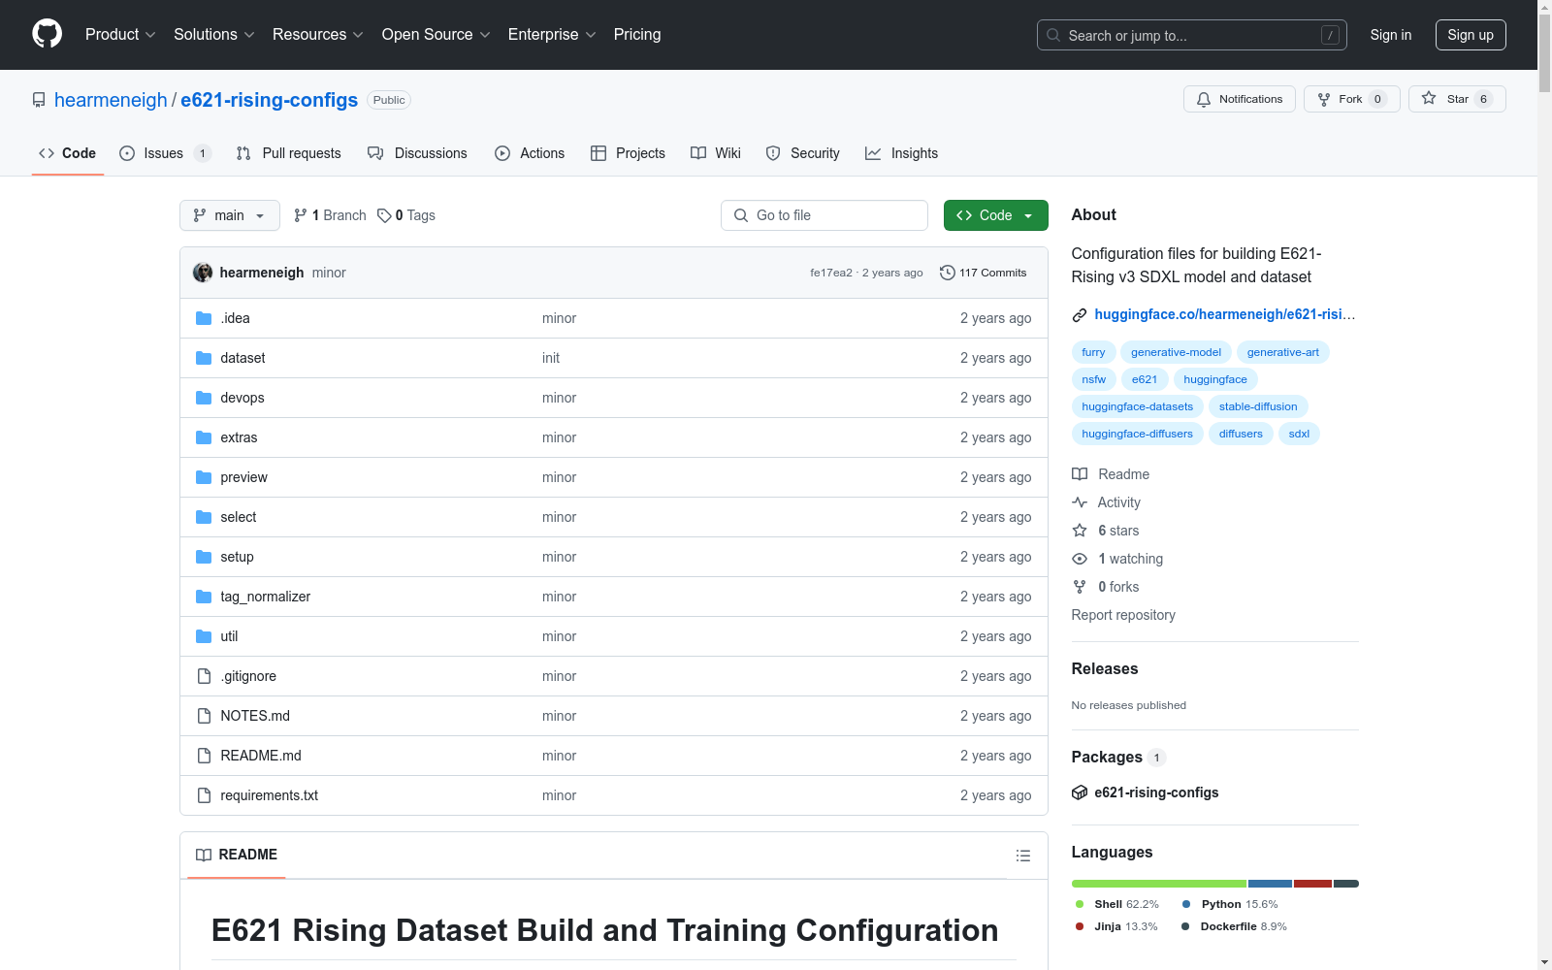Click the .gitignore file icon
The image size is (1552, 970).
pos(204,676)
